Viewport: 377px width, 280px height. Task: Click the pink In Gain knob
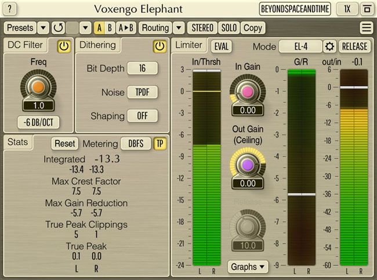coord(248,92)
